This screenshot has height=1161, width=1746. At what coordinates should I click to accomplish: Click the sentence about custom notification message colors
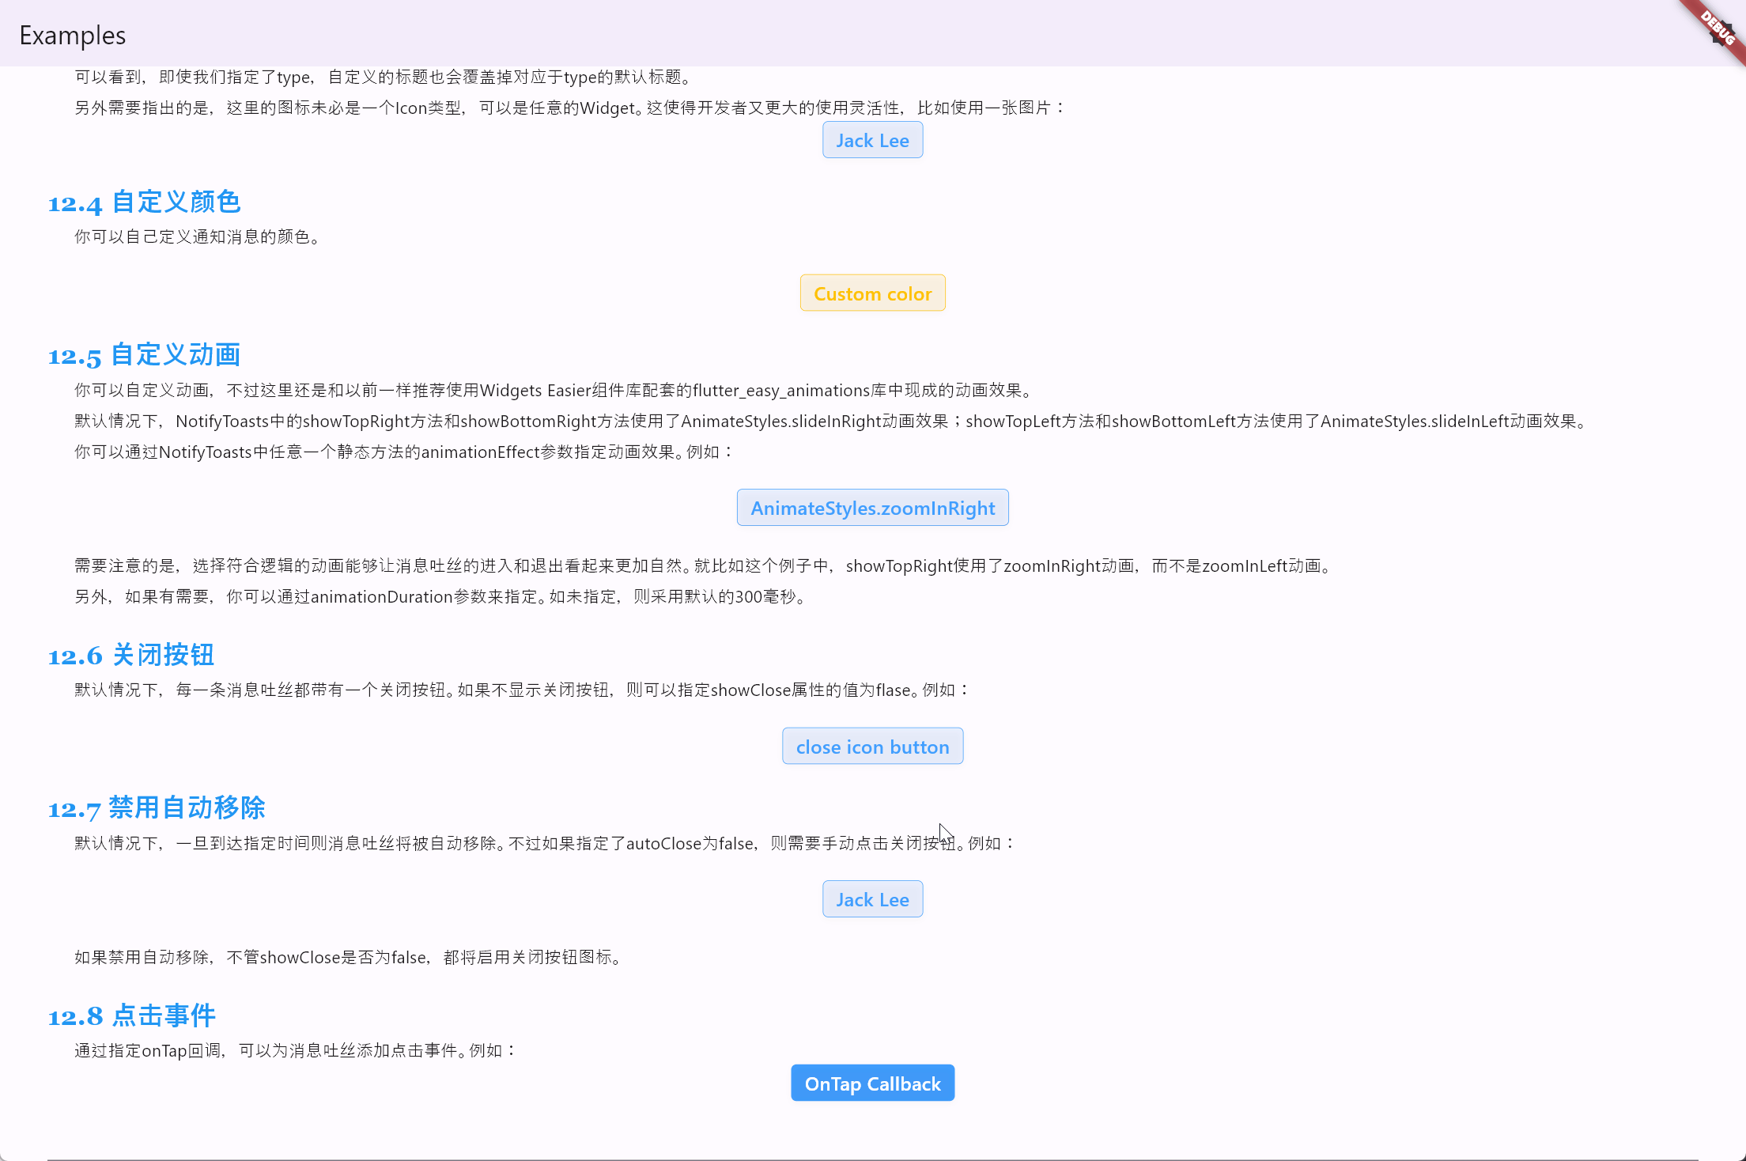click(x=198, y=237)
